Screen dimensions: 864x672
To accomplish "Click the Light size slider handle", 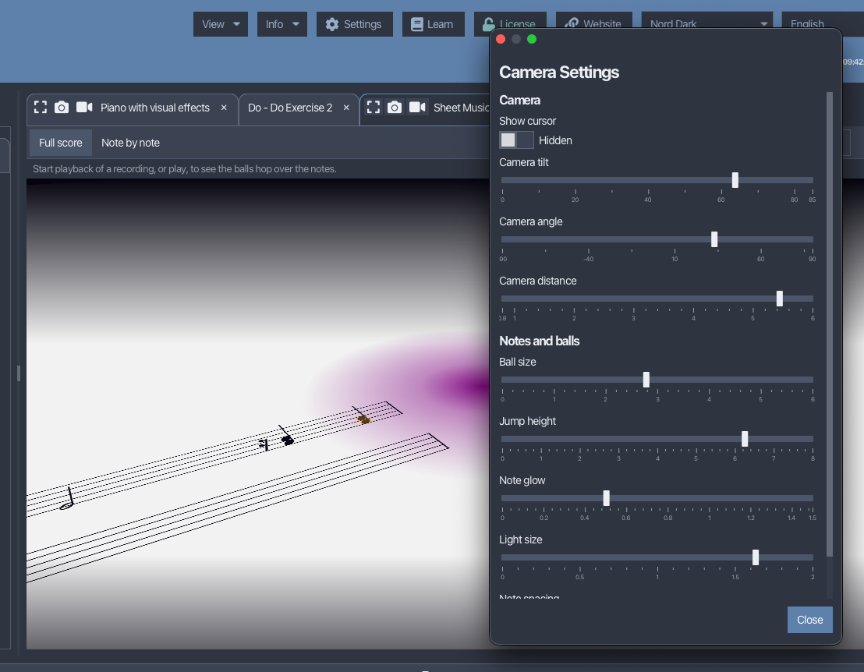I will click(x=756, y=557).
